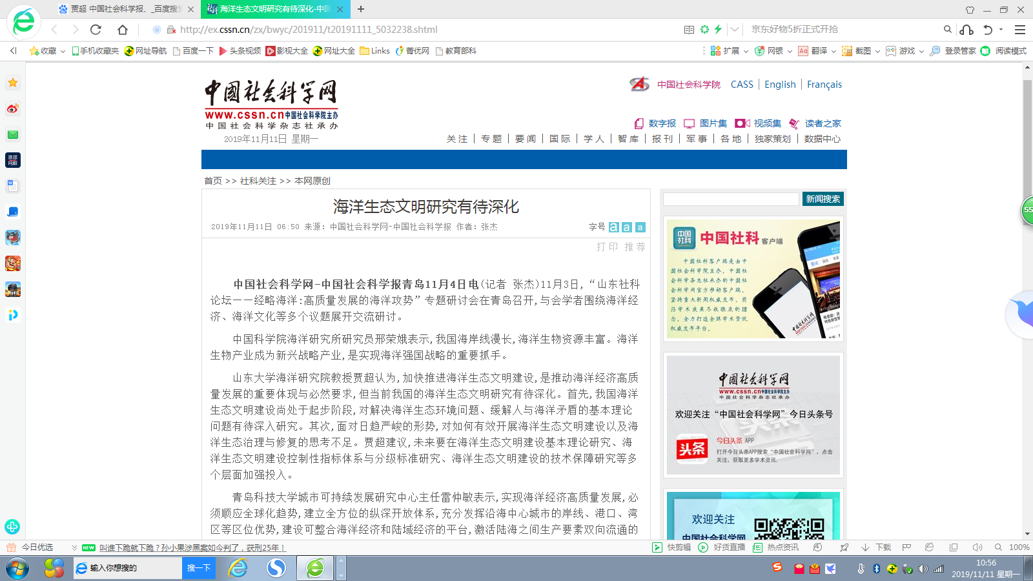Toggle reading mode in bookmarks bar

click(1004, 51)
